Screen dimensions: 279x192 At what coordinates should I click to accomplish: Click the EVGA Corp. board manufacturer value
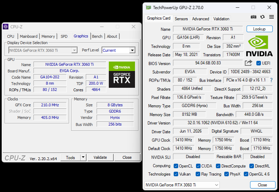(x=70, y=71)
